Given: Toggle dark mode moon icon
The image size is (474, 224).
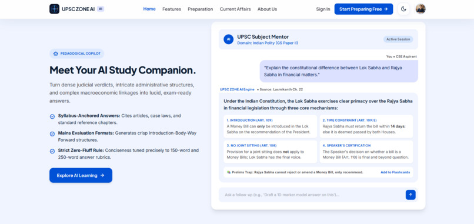Looking at the screenshot, I should (403, 9).
